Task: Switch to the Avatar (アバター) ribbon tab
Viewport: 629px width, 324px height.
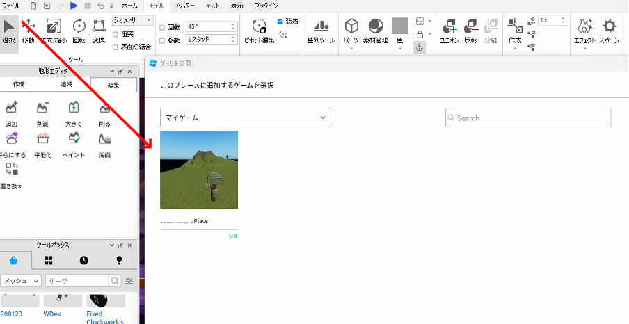Action: (185, 5)
